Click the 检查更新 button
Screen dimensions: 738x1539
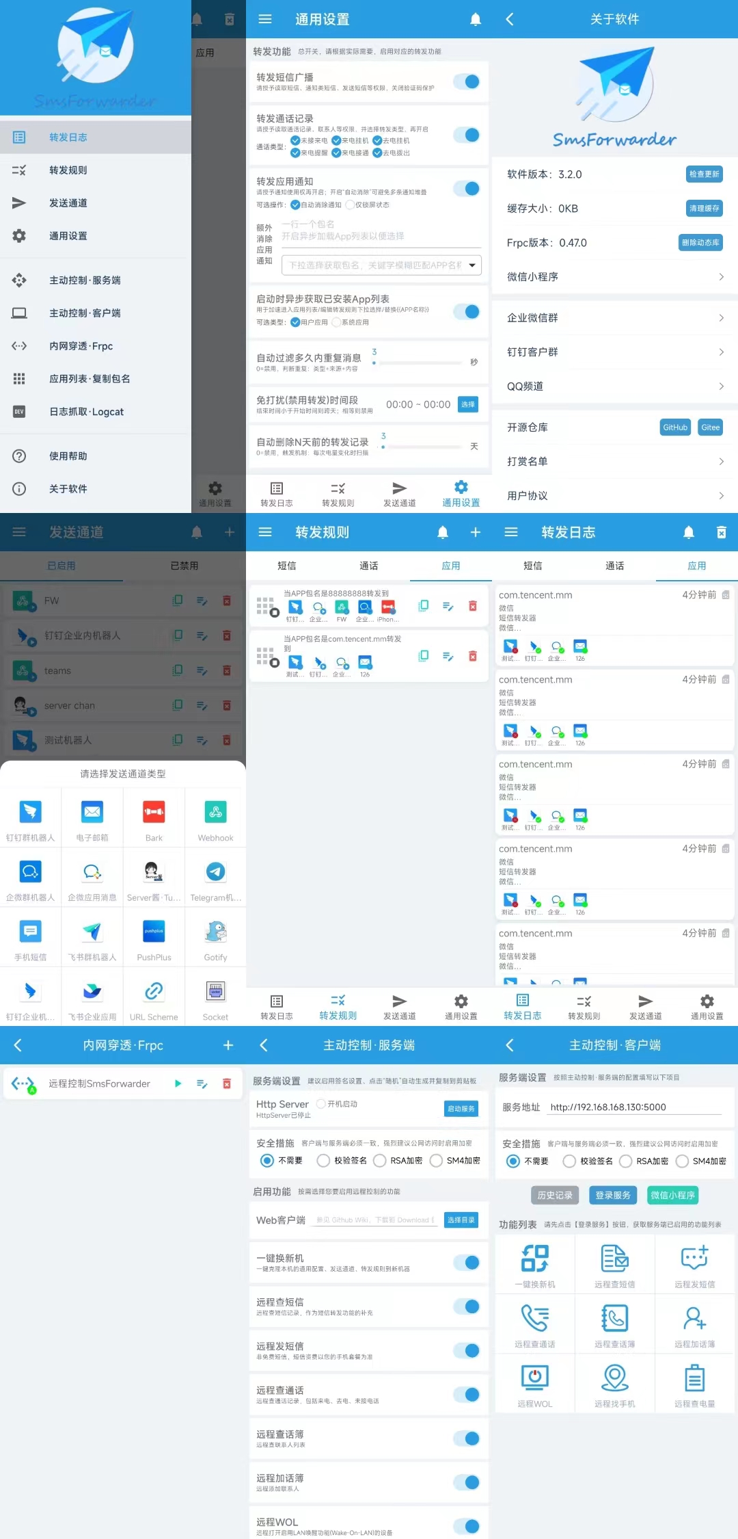pos(704,174)
